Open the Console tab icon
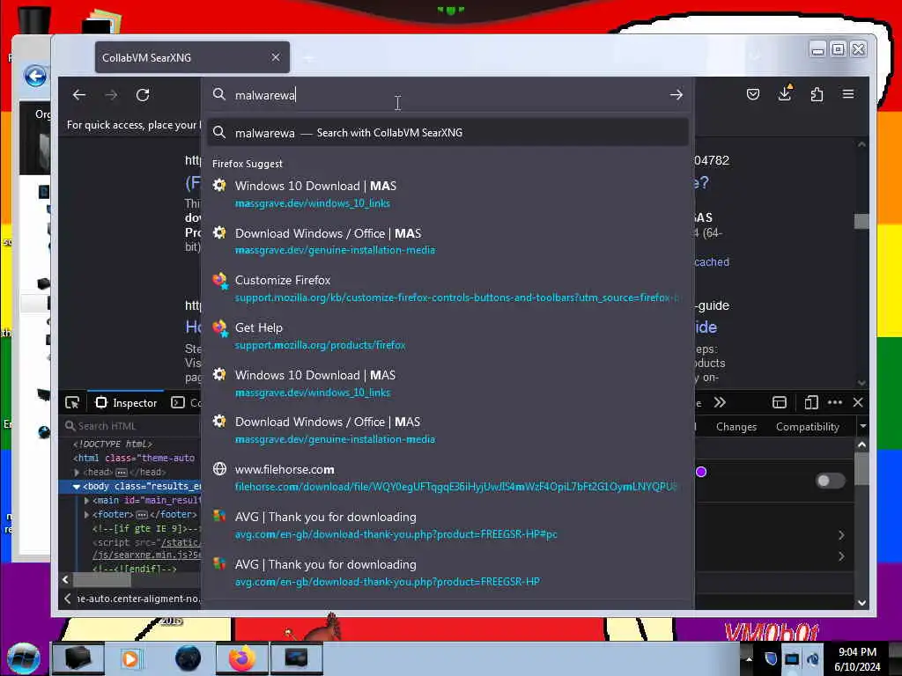 coord(178,402)
